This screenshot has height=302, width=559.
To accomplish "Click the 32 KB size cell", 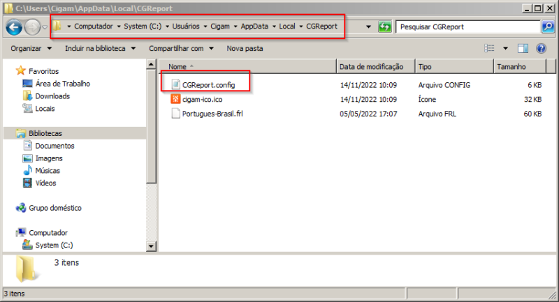I will click(x=532, y=99).
